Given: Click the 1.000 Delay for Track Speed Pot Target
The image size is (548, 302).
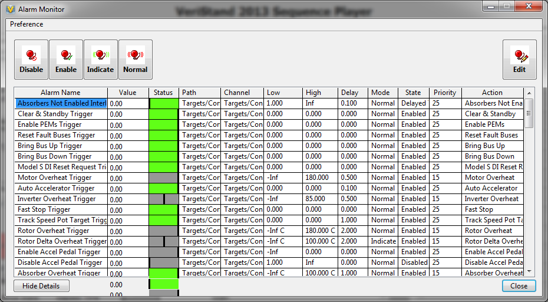Looking at the screenshot, I should pos(353,220).
